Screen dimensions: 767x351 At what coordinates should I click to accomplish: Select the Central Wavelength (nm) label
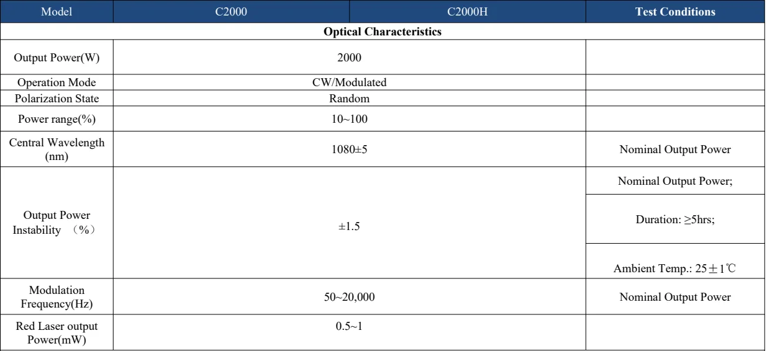click(x=56, y=151)
